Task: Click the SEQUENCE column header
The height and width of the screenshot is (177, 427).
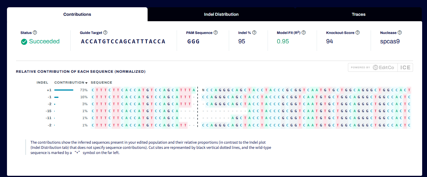Action: pyautogui.click(x=102, y=82)
